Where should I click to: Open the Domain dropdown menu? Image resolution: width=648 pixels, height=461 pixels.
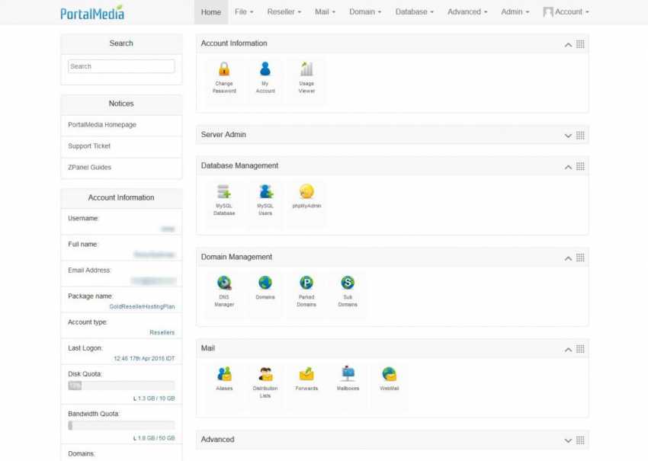[x=365, y=12]
